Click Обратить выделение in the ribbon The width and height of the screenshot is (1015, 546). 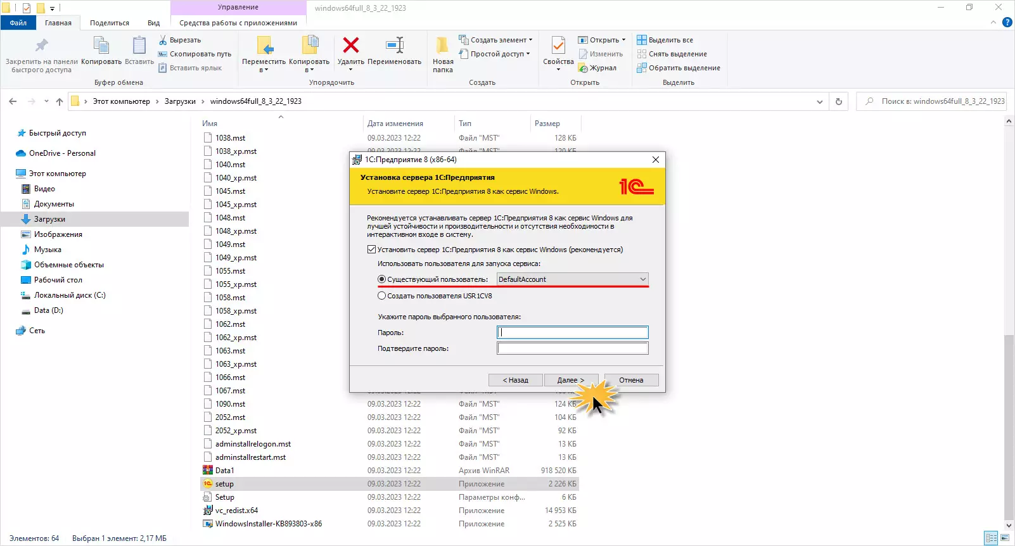tap(679, 68)
